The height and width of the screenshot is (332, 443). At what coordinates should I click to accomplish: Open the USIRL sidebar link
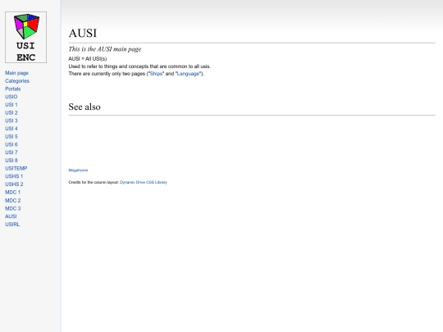point(12,224)
